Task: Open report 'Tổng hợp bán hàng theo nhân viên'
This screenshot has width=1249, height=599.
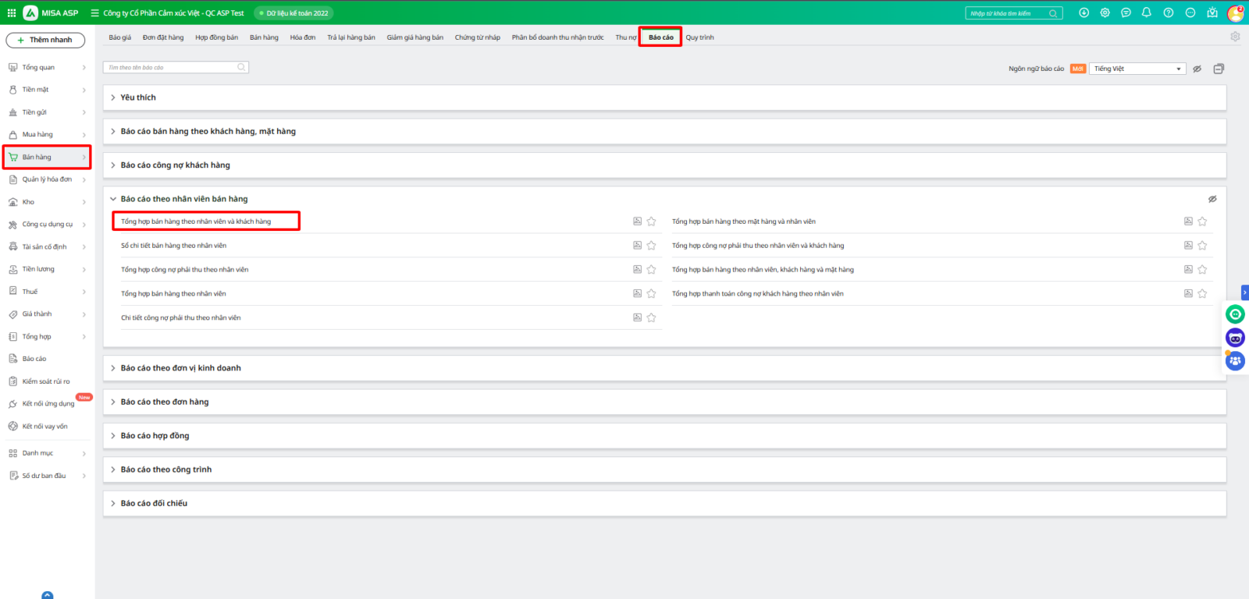Action: pos(173,294)
